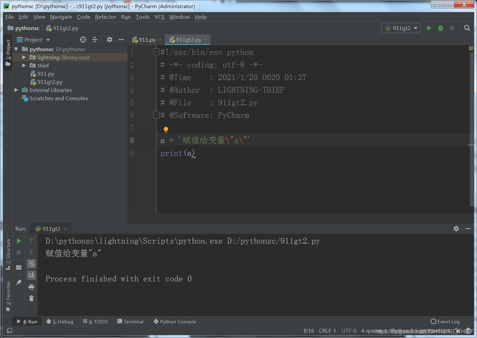Open the Navigate menu

61,17
